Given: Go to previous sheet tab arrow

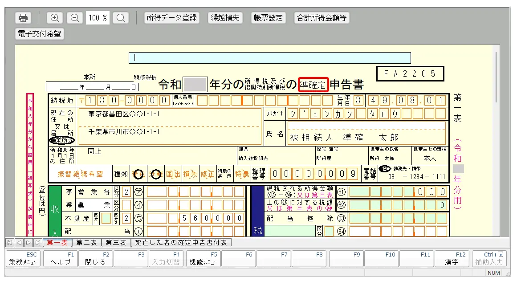Looking at the screenshot, I should click(19, 243).
